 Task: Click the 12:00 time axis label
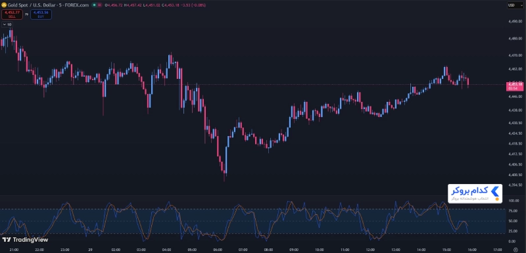(370, 250)
